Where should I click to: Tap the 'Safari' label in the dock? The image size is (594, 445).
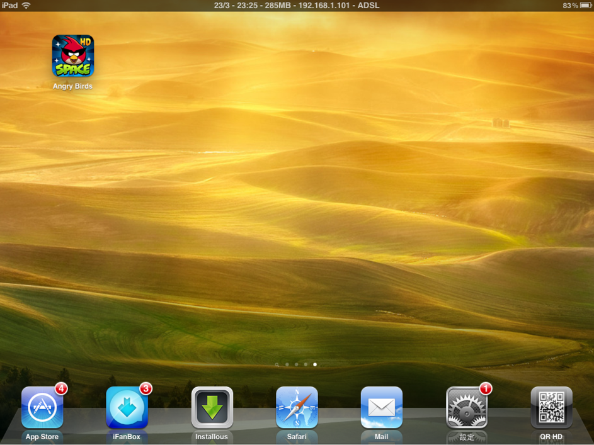point(297,437)
